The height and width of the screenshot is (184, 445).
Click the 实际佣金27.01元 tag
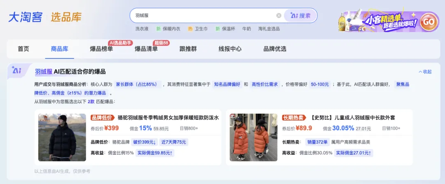[x=354, y=153]
